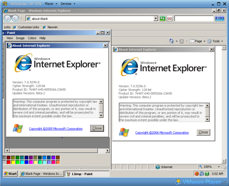The width and height of the screenshot is (229, 186).
Task: Open Neowin favorite in Links bar
Action: (50, 27)
